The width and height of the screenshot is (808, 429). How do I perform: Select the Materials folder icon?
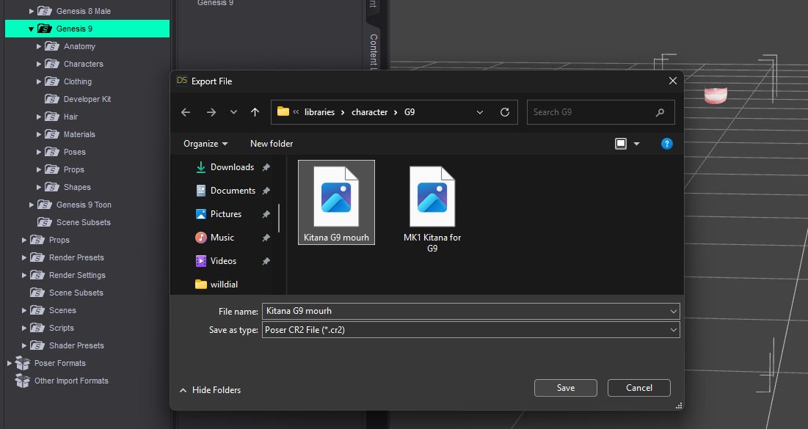point(52,134)
